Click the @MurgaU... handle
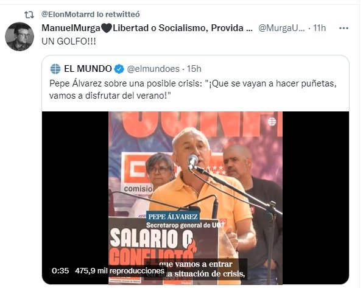This screenshot has height=288, width=363. pyautogui.click(x=281, y=28)
